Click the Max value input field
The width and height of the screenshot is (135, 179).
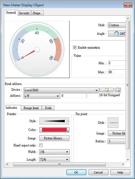click(117, 72)
